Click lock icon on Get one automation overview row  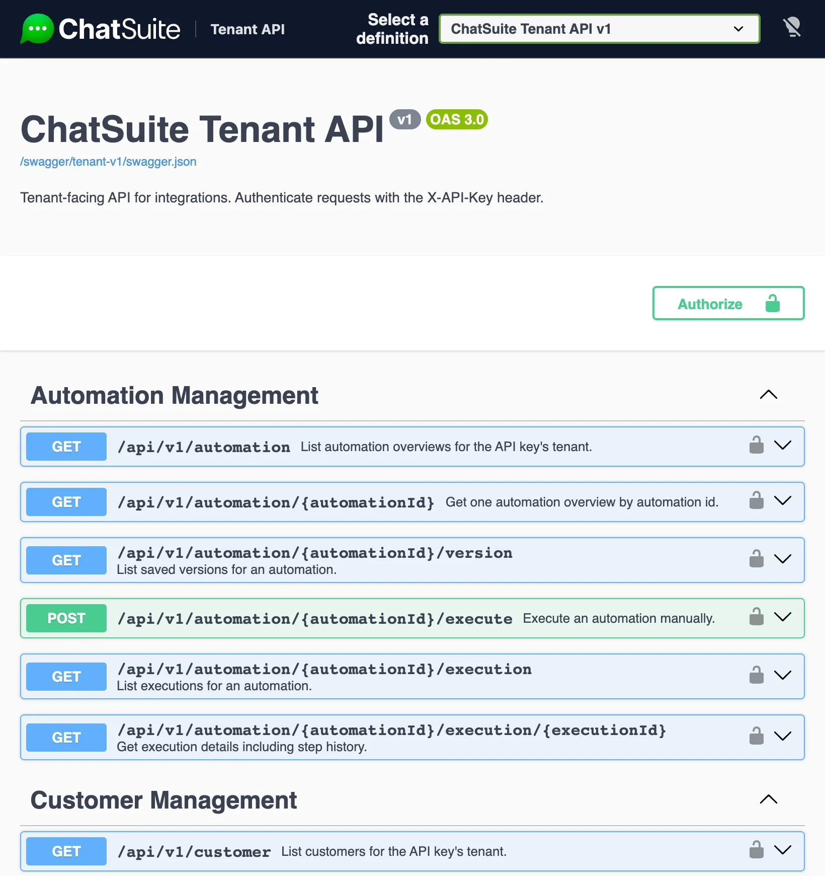coord(756,500)
